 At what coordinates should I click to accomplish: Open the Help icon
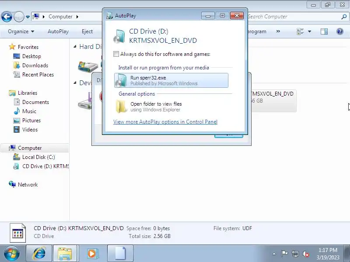click(340, 31)
